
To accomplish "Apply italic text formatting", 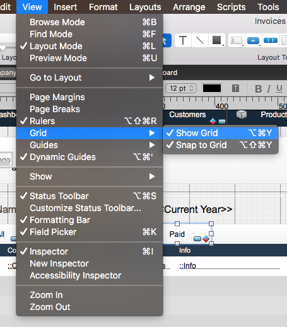I will tap(269, 89).
